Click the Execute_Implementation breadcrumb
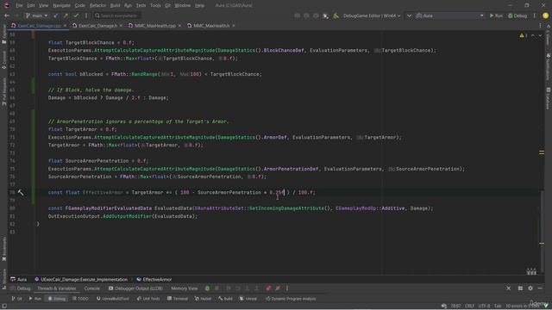This screenshot has height=310, width=552. (81, 279)
